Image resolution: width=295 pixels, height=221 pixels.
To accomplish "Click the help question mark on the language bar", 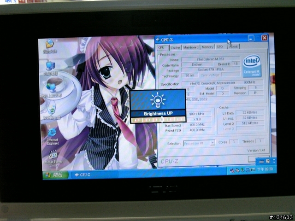I will [268, 161].
